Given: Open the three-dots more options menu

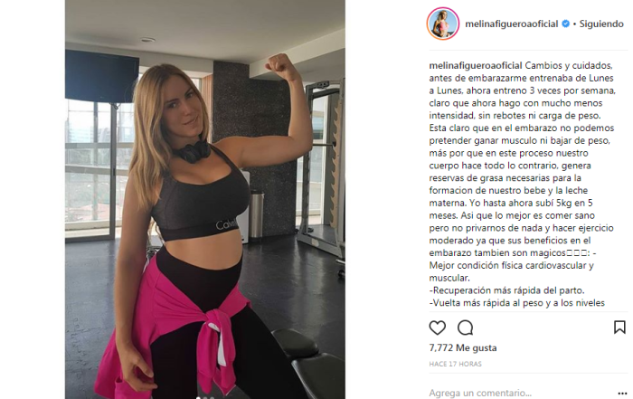Looking at the screenshot, I should [622, 394].
